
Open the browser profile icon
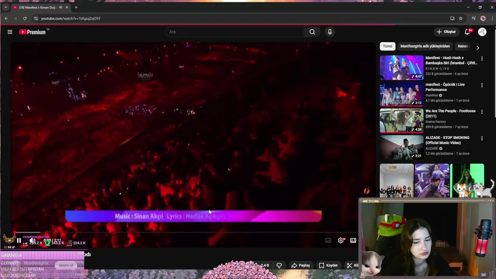tap(483, 18)
